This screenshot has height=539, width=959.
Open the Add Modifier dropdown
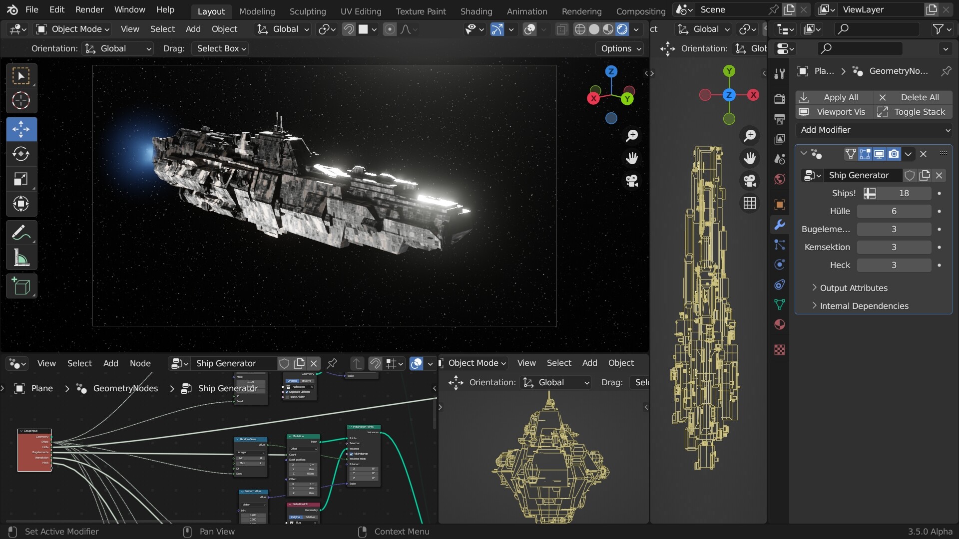tap(874, 130)
